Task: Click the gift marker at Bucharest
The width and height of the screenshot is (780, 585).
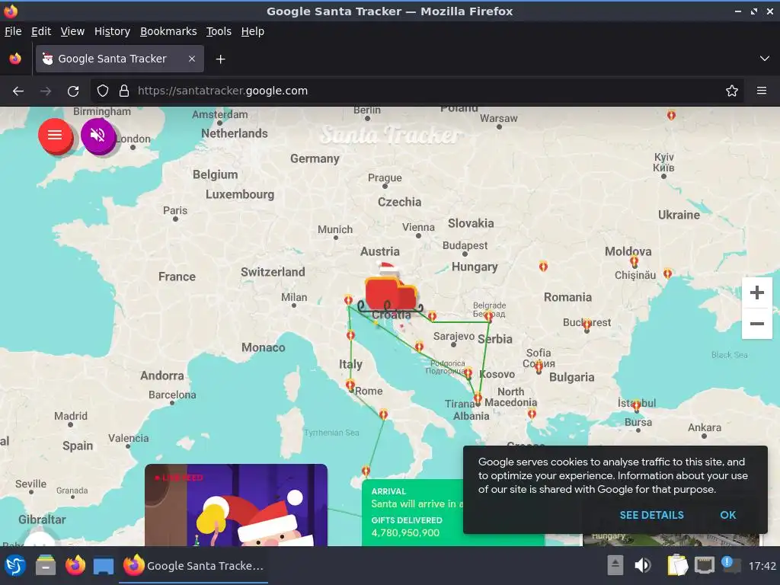Action: click(587, 324)
